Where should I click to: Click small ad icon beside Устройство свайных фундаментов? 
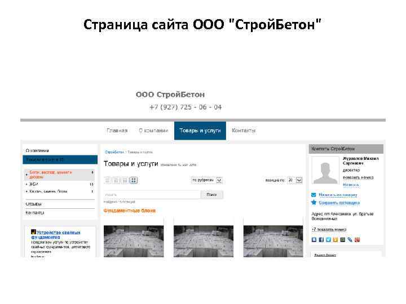tap(33, 232)
